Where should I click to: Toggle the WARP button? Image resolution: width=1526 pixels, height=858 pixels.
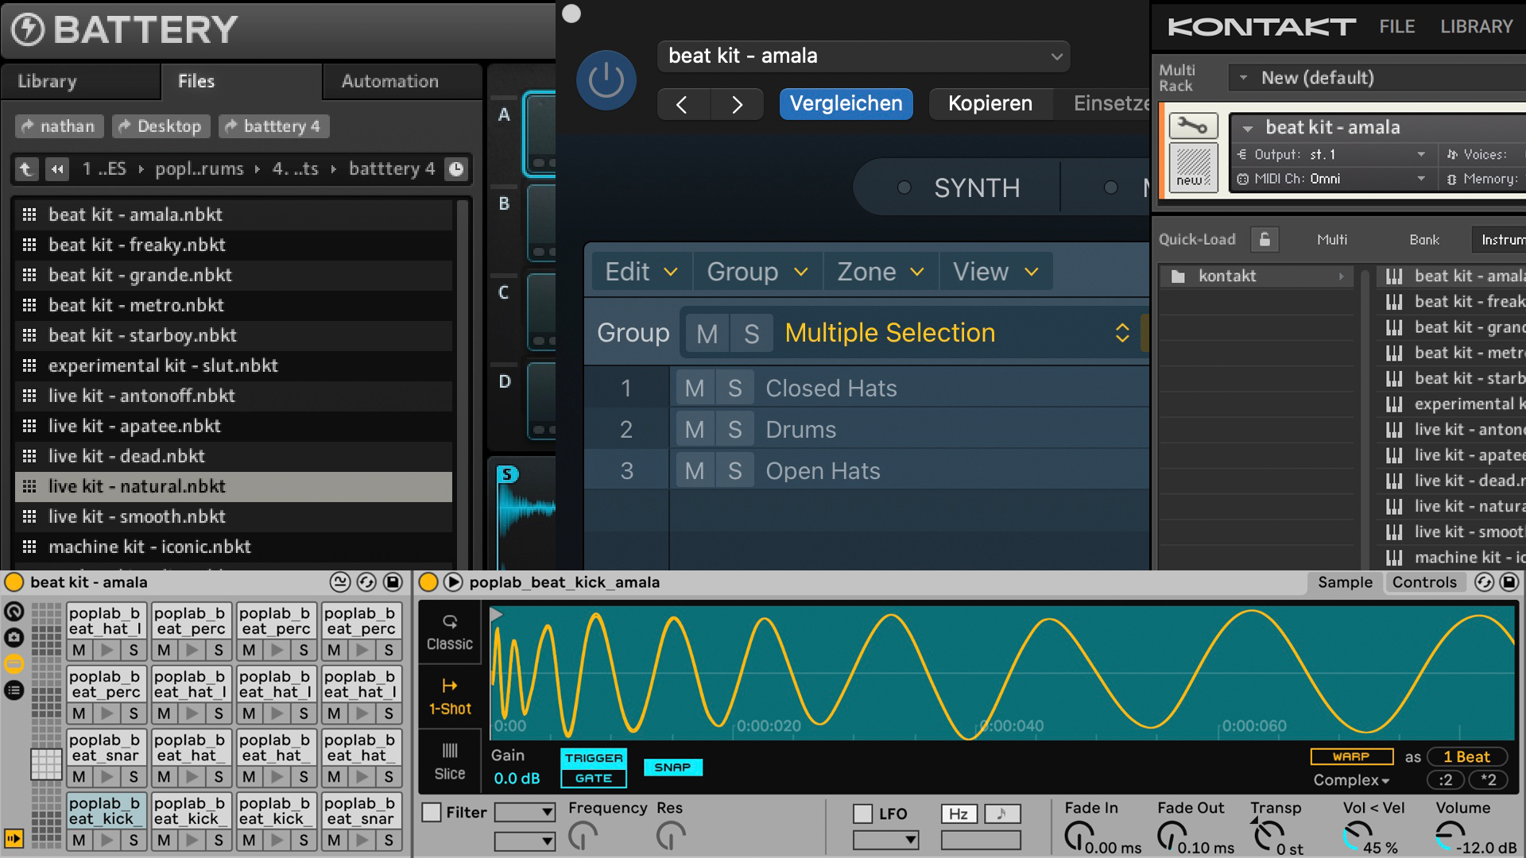click(x=1351, y=756)
